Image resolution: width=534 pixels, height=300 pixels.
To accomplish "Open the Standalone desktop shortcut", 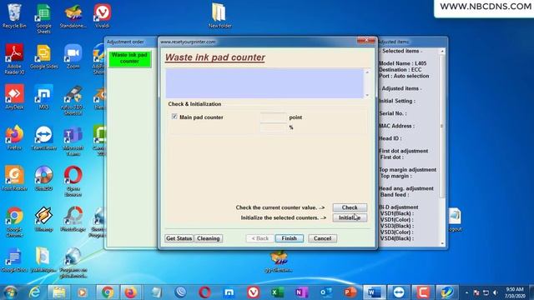I will click(x=73, y=16).
